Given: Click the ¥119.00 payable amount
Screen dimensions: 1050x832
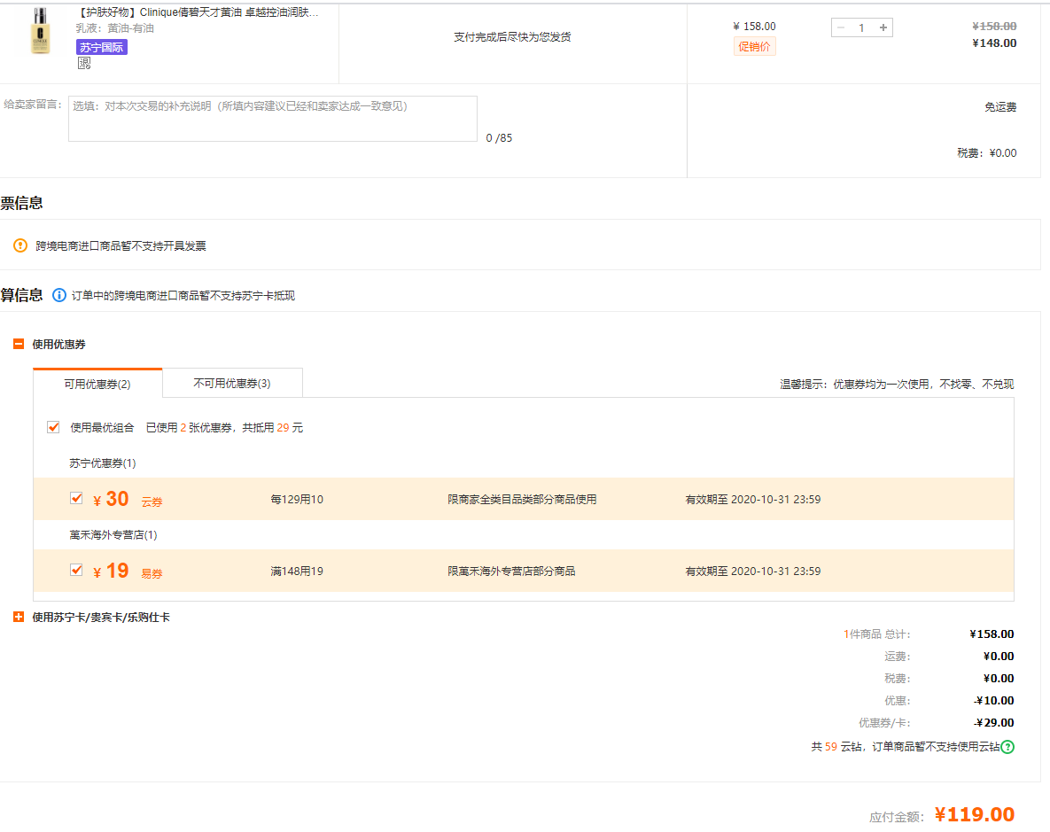Looking at the screenshot, I should [975, 814].
